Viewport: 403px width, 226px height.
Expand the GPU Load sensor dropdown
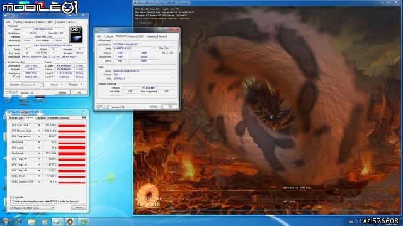pos(39,148)
